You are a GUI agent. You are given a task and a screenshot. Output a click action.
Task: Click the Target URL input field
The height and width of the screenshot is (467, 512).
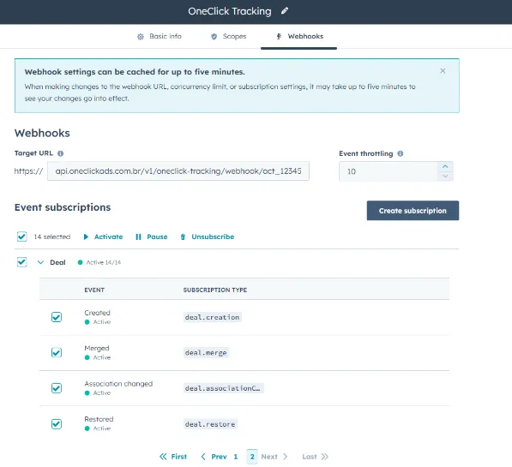(x=178, y=171)
